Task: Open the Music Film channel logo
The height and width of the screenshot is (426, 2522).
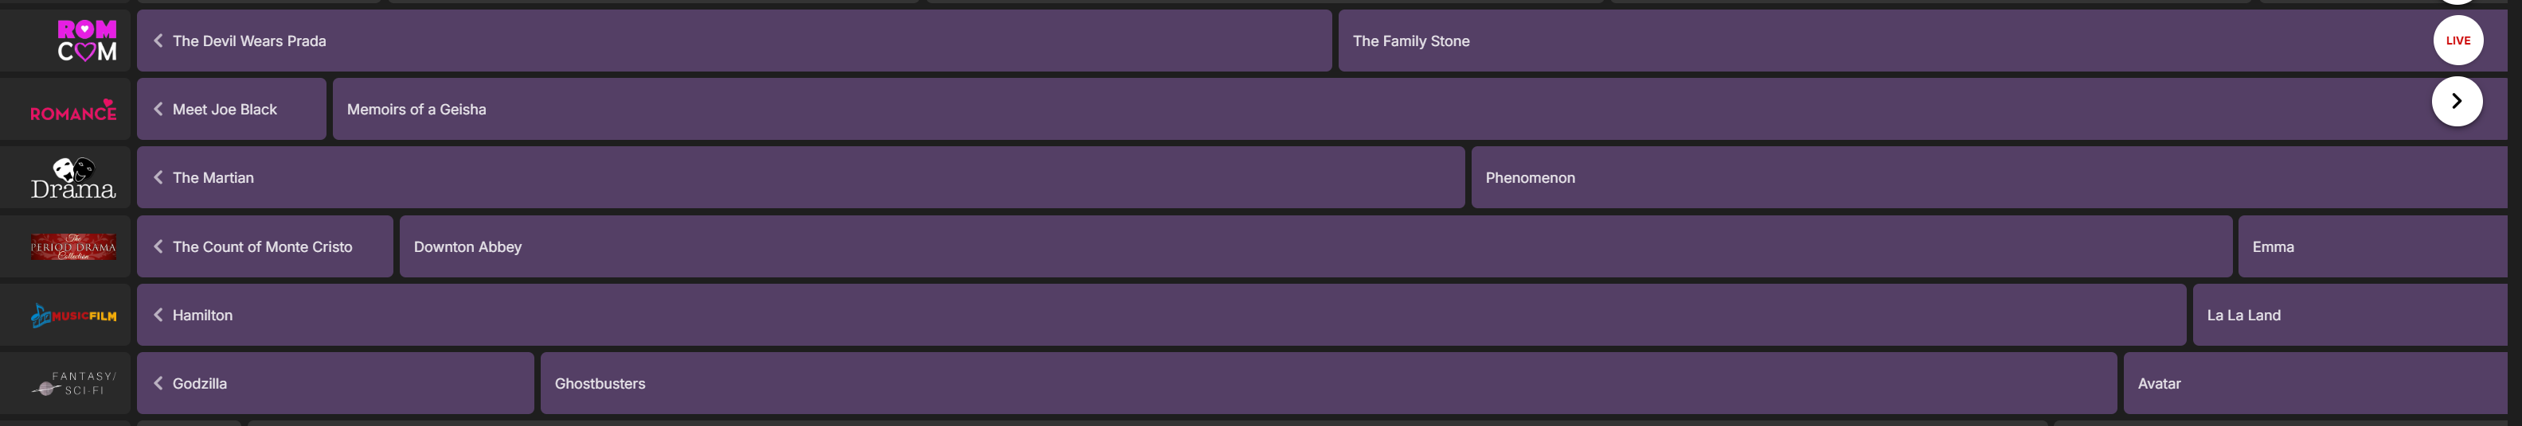Action: (73, 316)
